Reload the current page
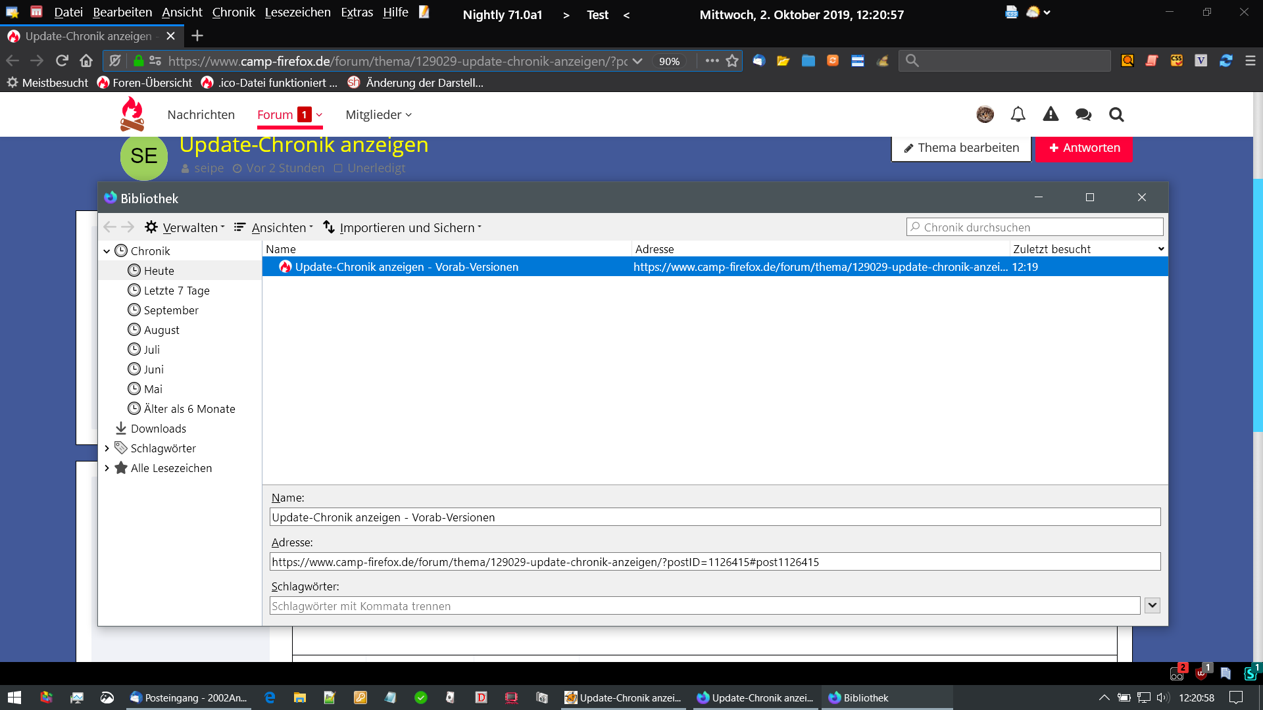Screen dimensions: 1263x710 coord(62,61)
